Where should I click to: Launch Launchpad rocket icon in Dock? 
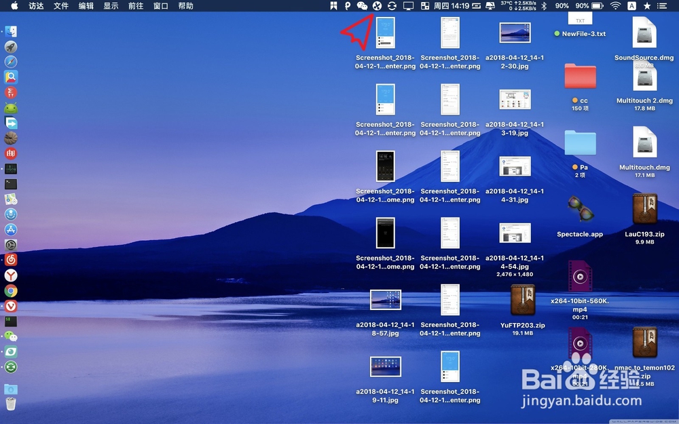tap(11, 47)
